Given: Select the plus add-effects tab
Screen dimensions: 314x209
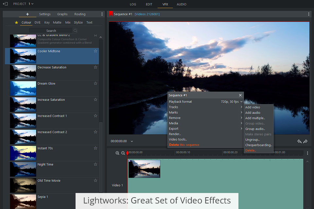Looking at the screenshot, I should point(27,14).
